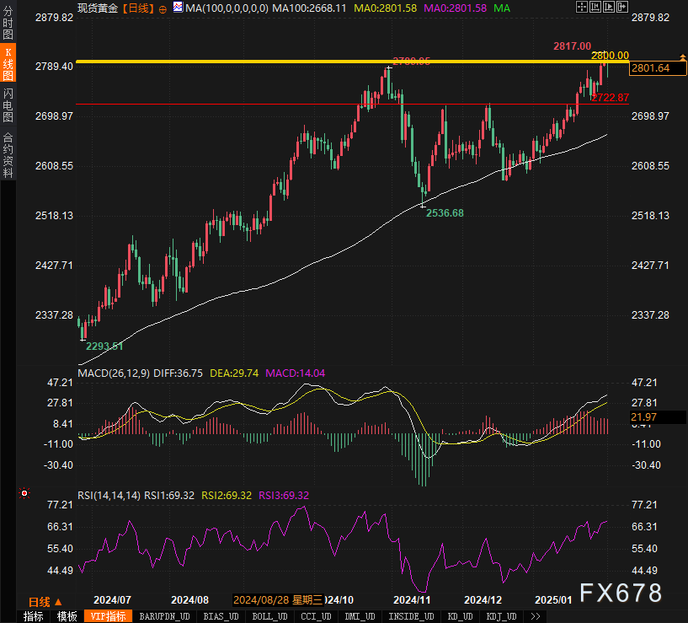Open the 合约资料 sidebar tab
This screenshot has height=623, width=688.
tap(8, 154)
